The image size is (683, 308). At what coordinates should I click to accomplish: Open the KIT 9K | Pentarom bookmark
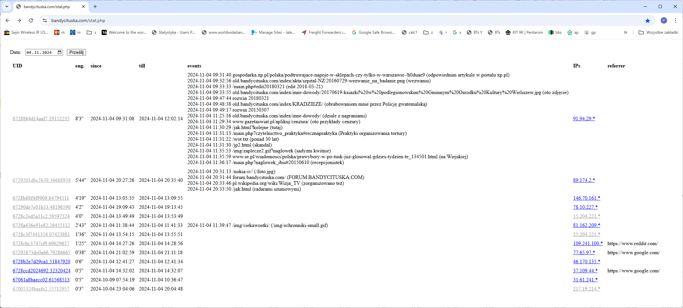pyautogui.click(x=524, y=32)
